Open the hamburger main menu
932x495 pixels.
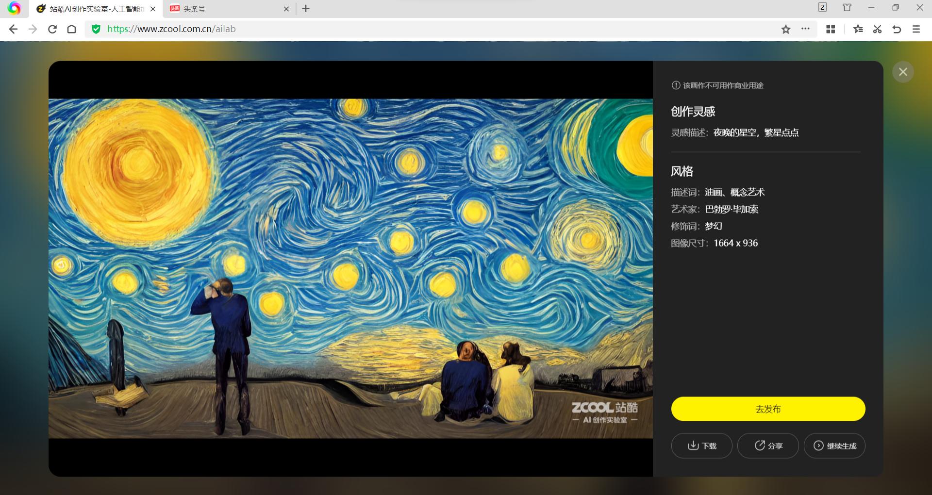[x=916, y=29]
